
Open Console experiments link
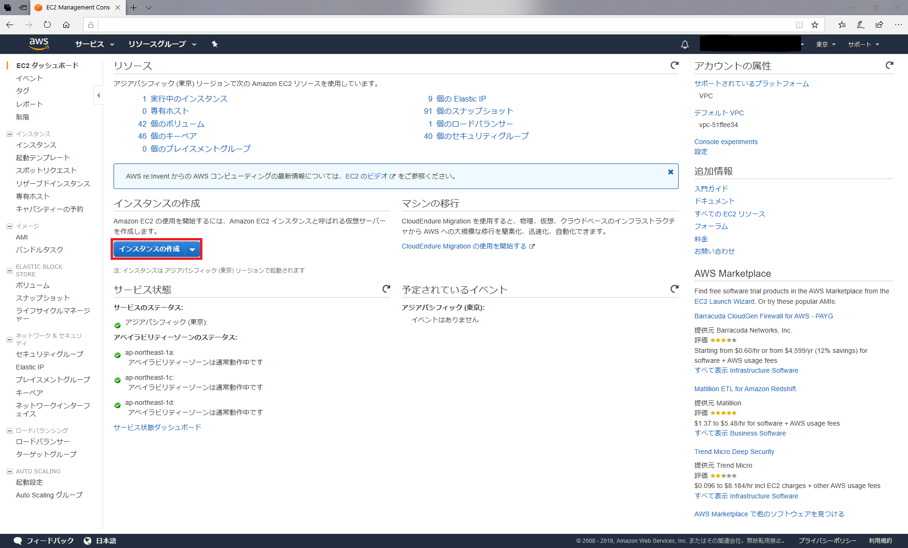[x=725, y=142]
